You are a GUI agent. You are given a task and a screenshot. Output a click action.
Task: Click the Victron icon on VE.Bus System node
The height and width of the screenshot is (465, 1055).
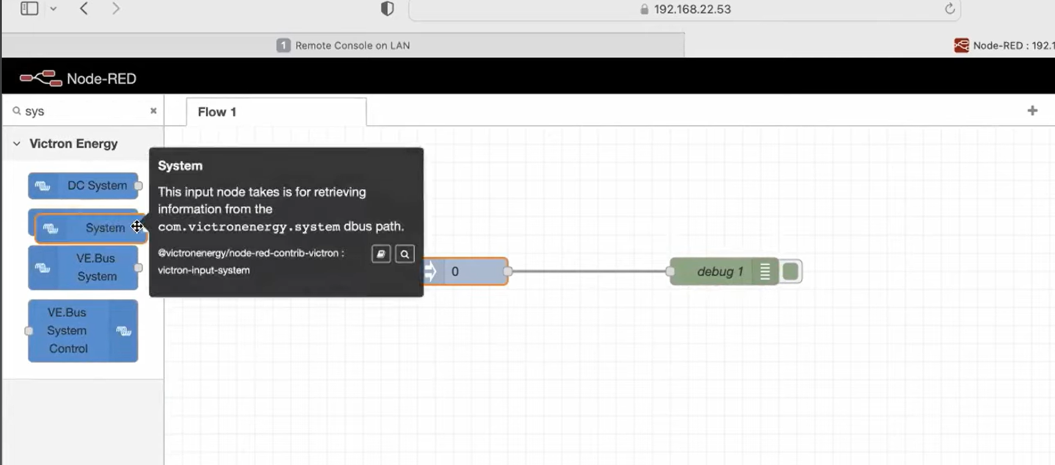tap(43, 267)
